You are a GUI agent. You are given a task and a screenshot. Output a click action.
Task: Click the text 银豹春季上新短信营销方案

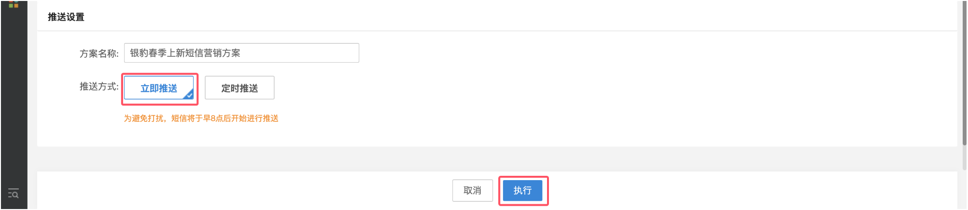tap(185, 53)
